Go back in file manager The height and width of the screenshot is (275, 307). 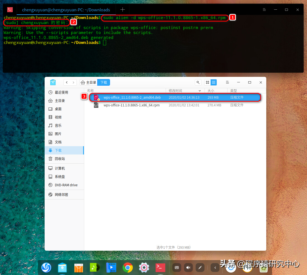click(x=67, y=82)
